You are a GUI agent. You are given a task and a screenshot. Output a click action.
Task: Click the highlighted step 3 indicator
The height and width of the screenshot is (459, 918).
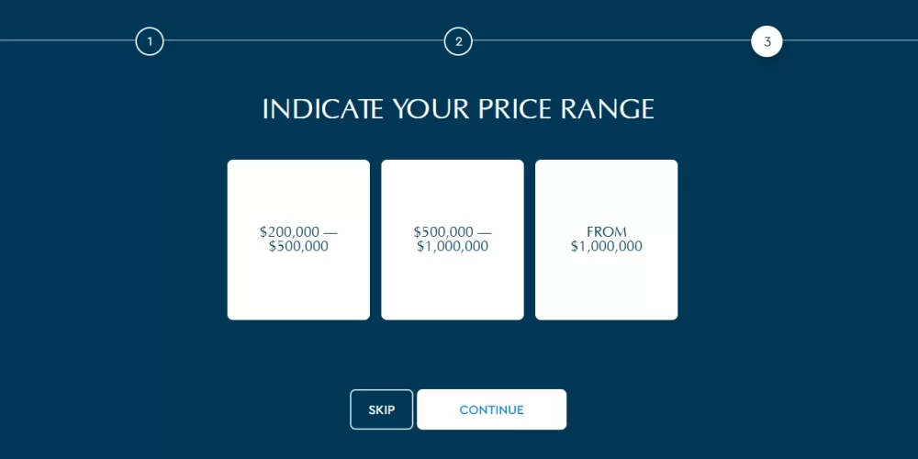tap(767, 41)
